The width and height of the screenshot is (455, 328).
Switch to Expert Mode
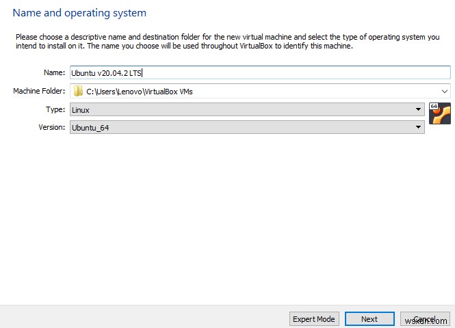pos(314,319)
